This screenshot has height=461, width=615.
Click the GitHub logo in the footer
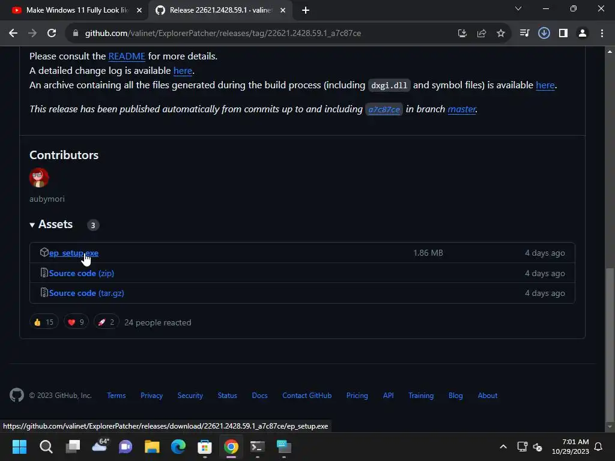[16, 395]
